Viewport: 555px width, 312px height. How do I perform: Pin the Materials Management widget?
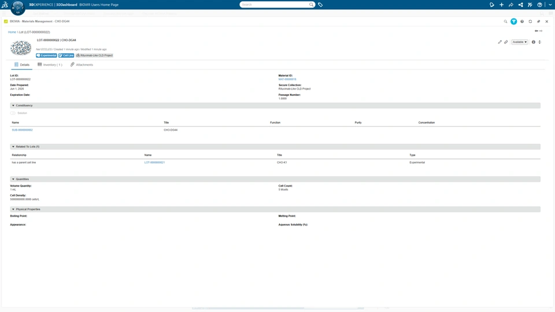pyautogui.click(x=538, y=21)
